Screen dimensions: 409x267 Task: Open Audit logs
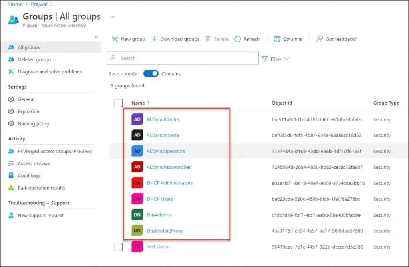click(29, 176)
